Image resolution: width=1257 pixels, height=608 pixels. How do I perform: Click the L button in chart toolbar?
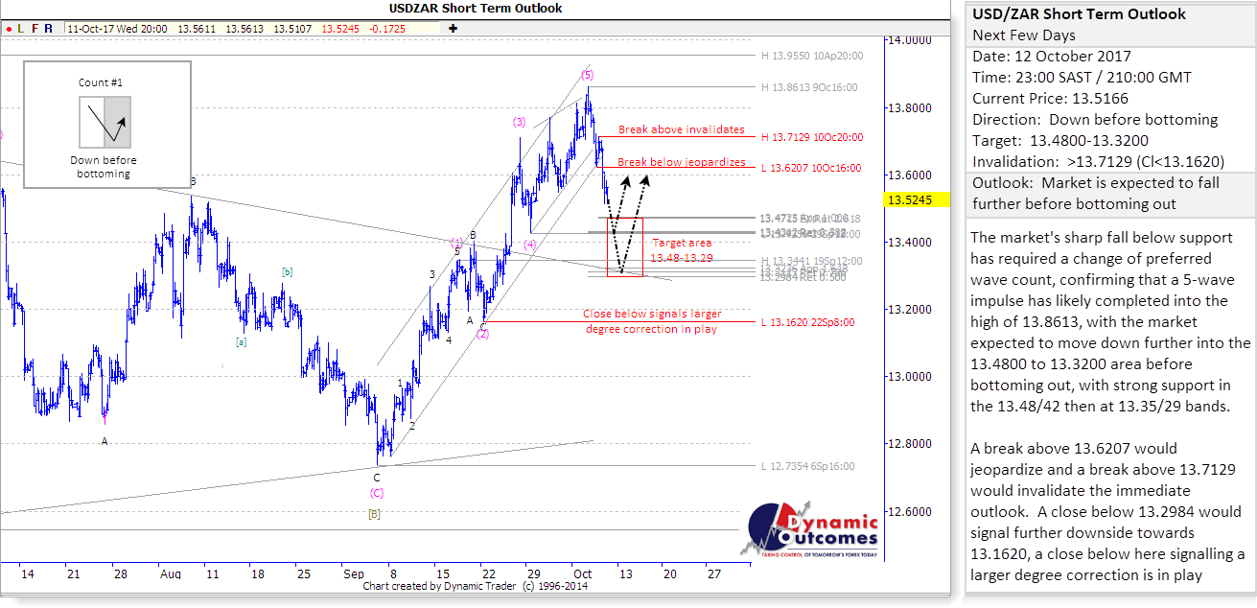(21, 29)
